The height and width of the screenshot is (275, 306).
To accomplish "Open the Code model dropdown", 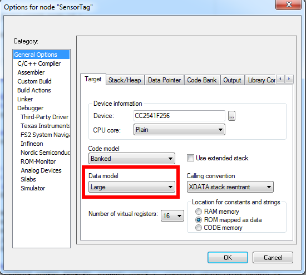I will (132, 159).
